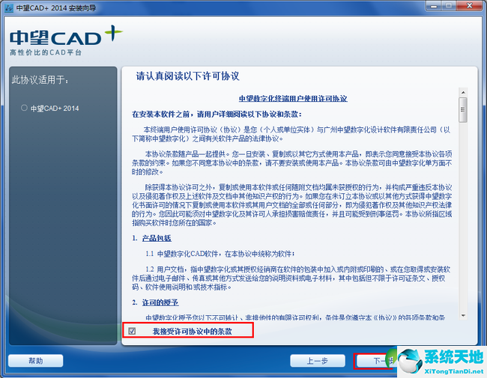Click the 此协议适用于 sidebar label
The height and width of the screenshot is (378, 487).
click(40, 80)
